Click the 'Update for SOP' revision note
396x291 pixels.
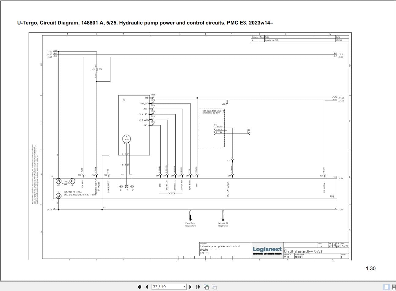tap(272, 40)
